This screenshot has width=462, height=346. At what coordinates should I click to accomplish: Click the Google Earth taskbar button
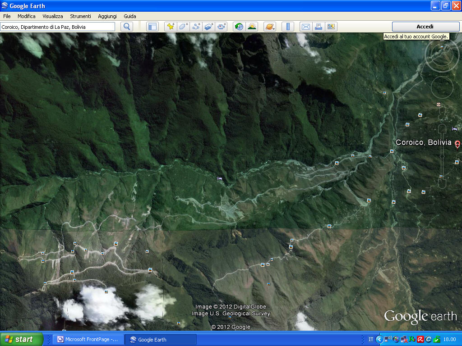click(161, 340)
